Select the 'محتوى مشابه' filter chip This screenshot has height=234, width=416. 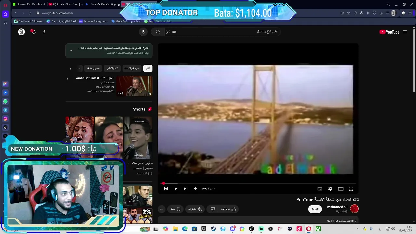(93, 68)
